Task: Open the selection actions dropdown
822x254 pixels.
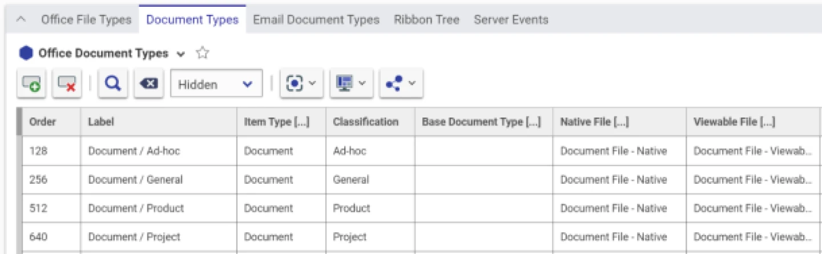Action: (x=301, y=84)
